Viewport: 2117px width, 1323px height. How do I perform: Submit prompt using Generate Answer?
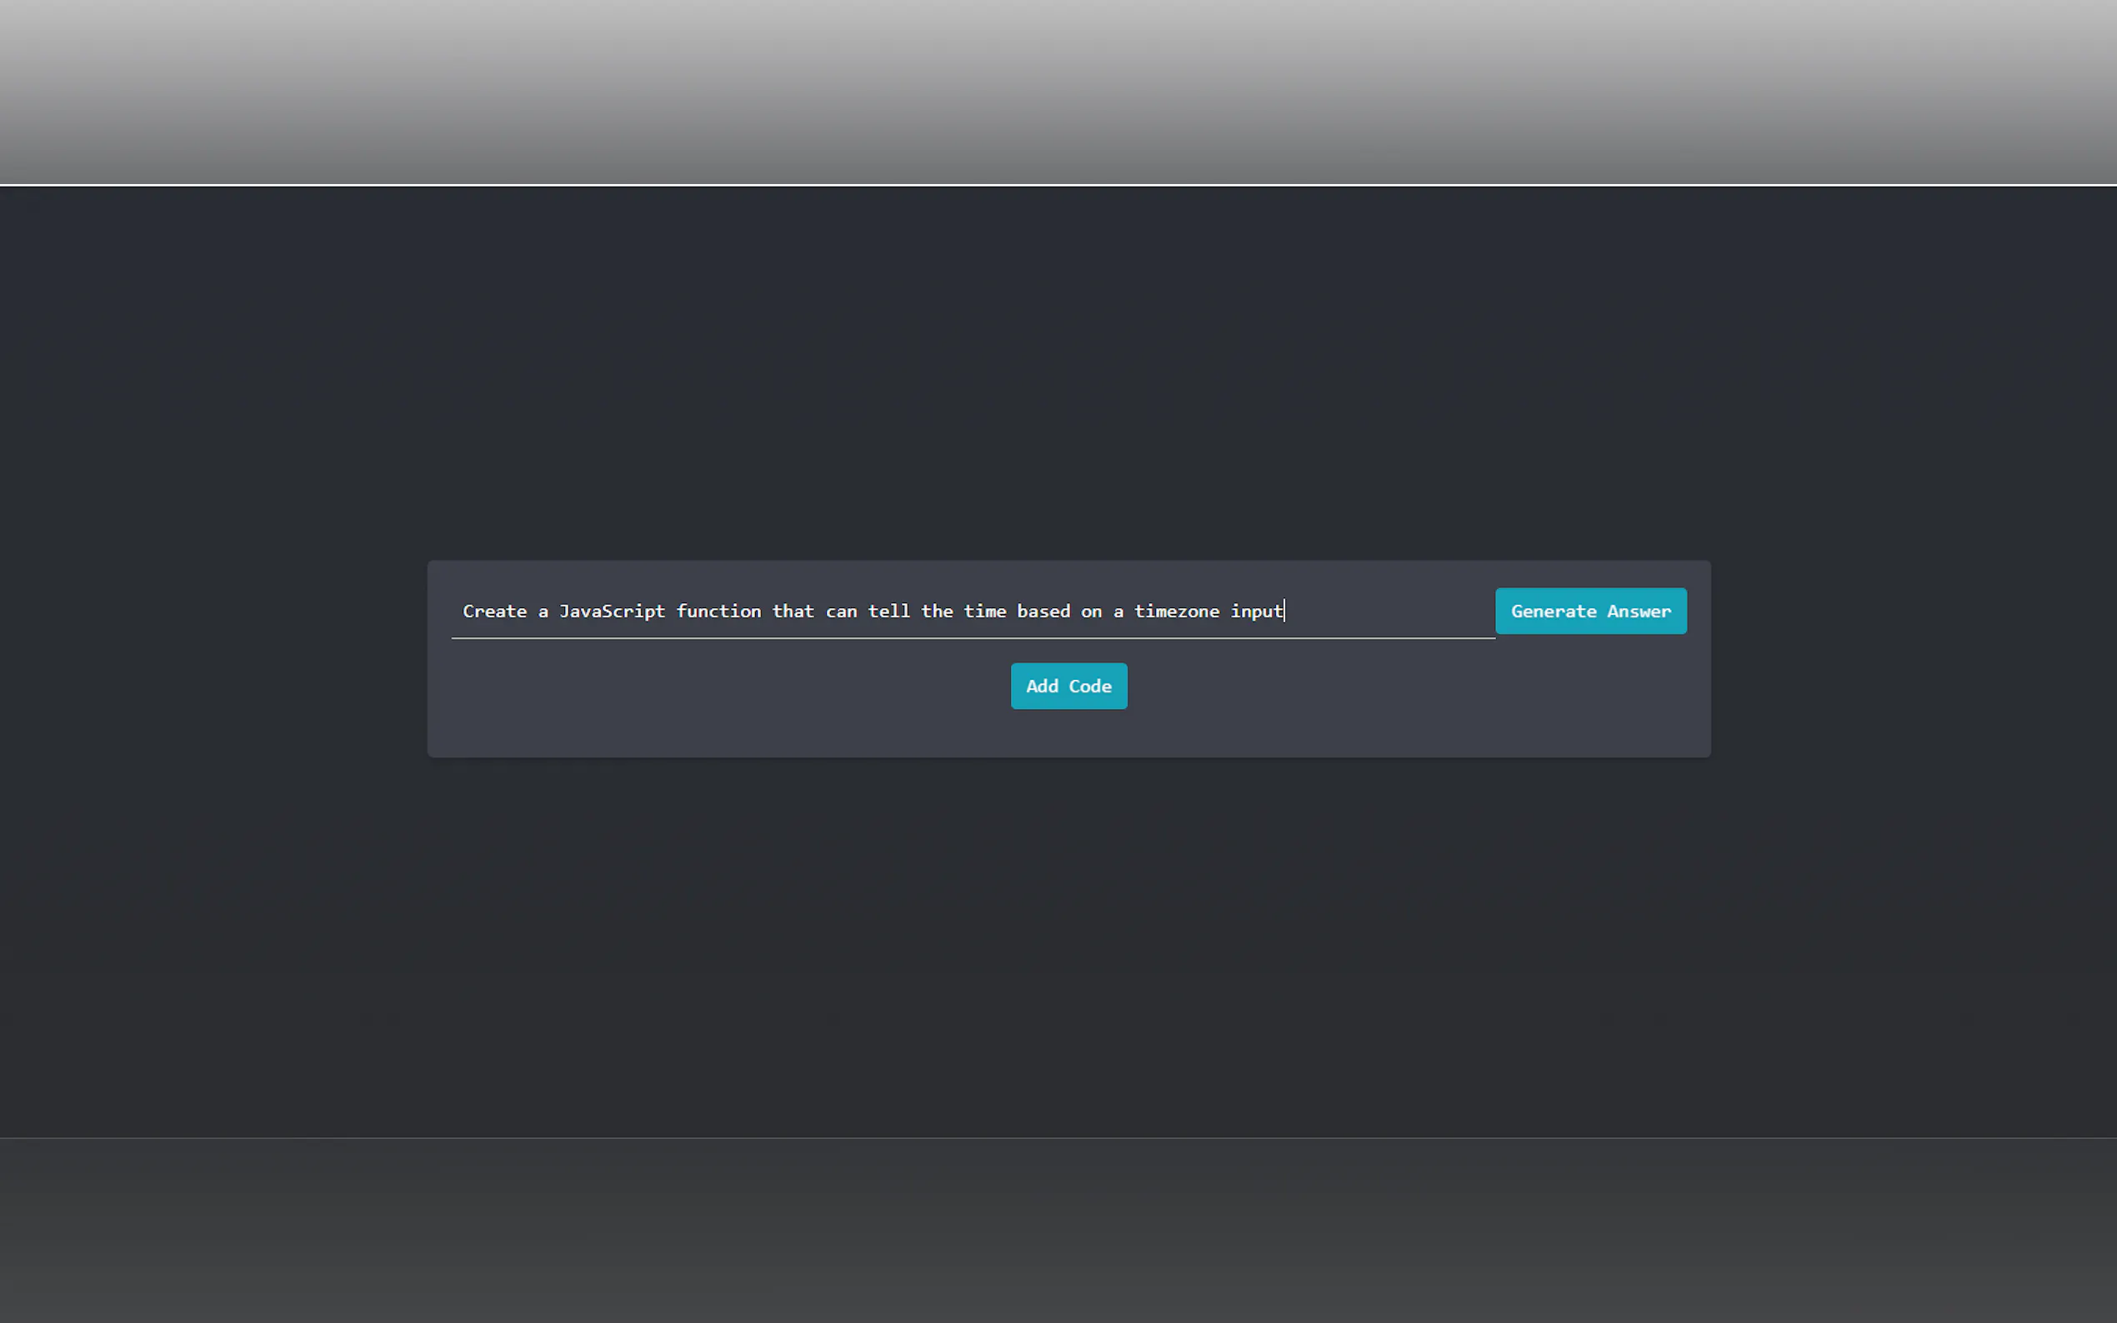[1590, 611]
